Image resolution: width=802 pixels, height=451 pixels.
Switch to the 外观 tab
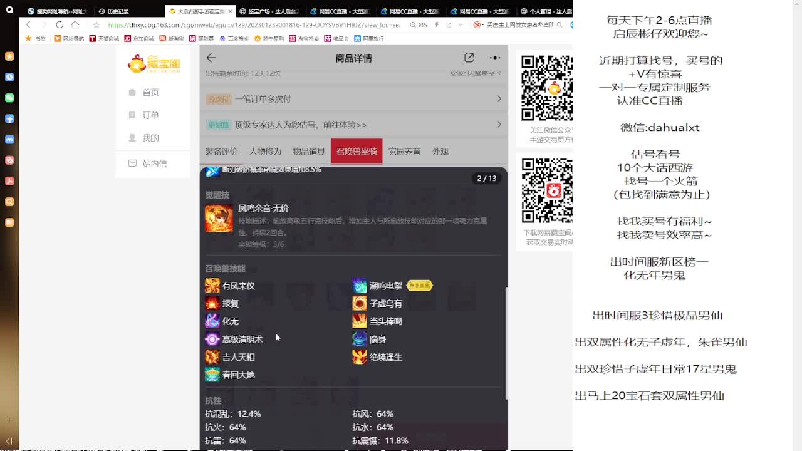tap(440, 152)
